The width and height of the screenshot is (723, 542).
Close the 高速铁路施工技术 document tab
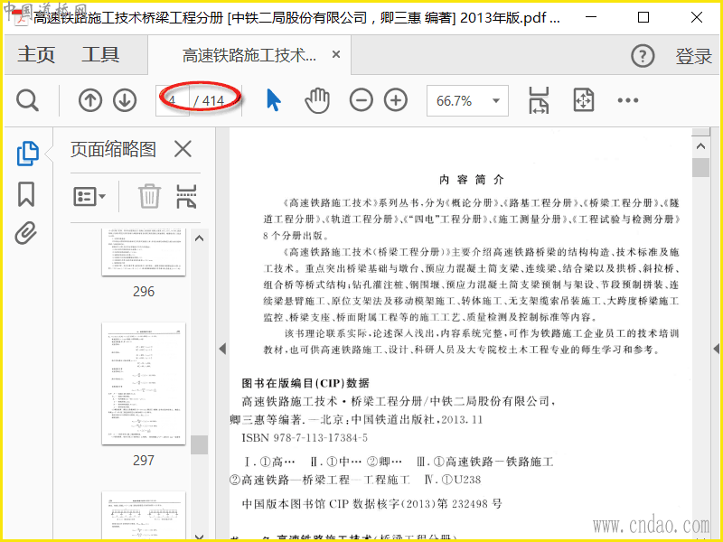point(336,54)
